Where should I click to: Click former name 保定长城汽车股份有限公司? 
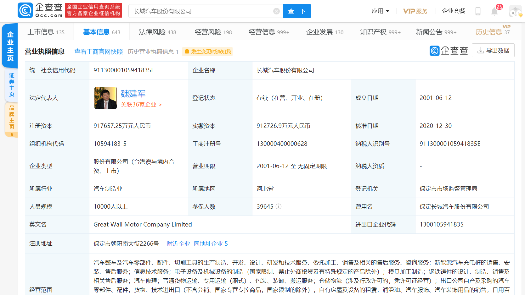click(x=454, y=207)
